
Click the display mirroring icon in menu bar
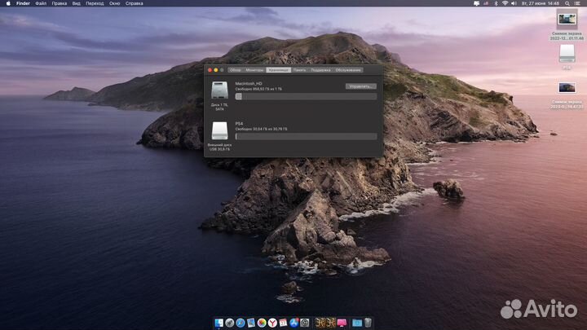(x=476, y=3)
